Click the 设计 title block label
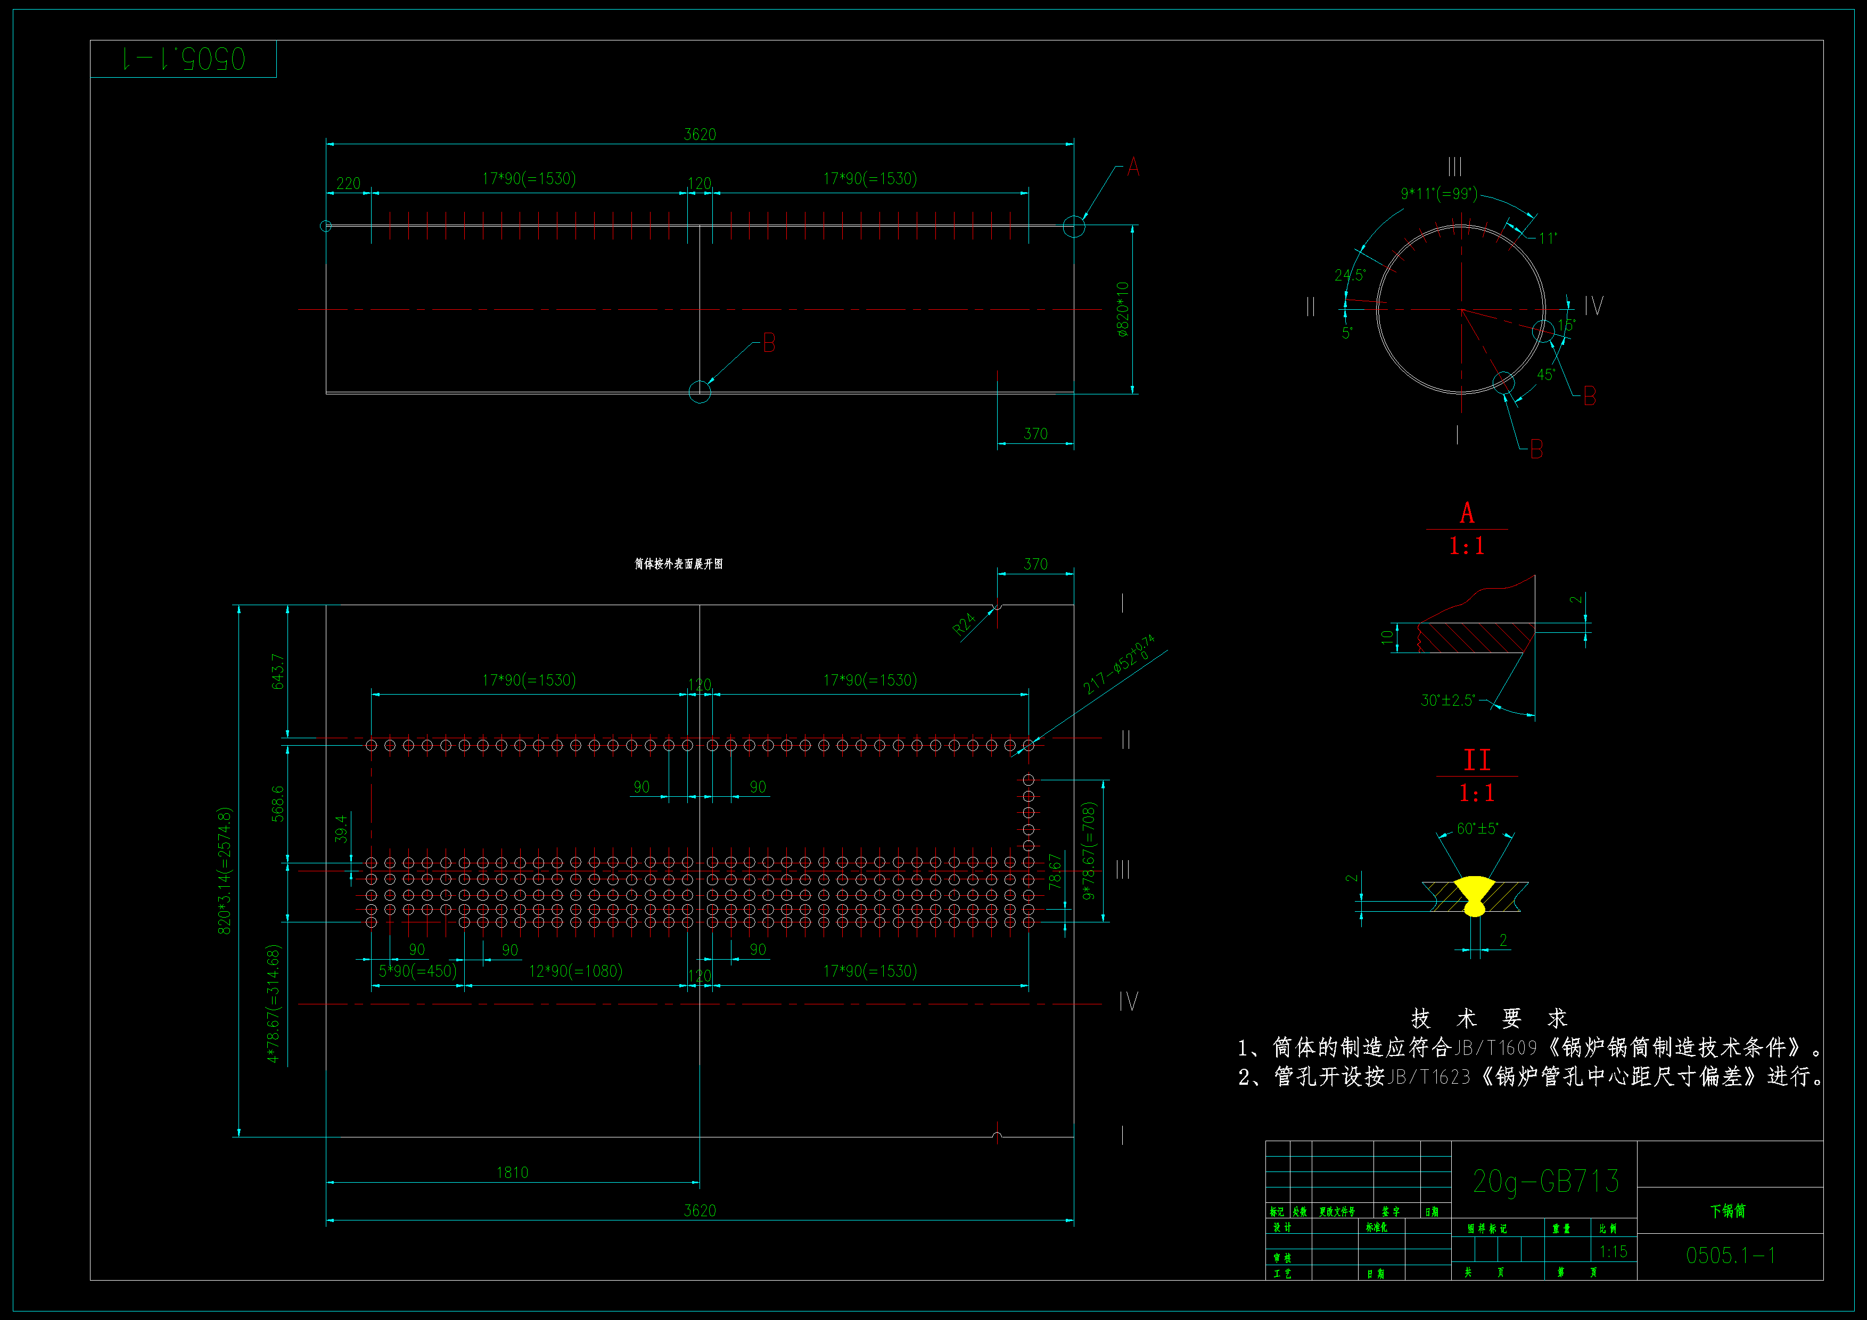Screen dimensions: 1867x1320 tap(1282, 1227)
